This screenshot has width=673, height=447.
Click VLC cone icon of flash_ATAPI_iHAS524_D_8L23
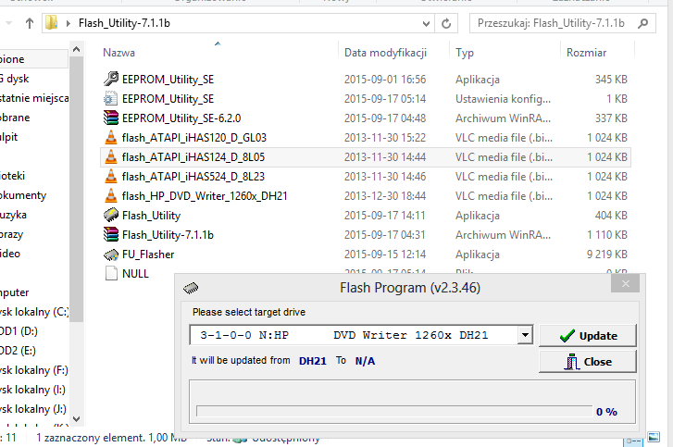pos(111,177)
